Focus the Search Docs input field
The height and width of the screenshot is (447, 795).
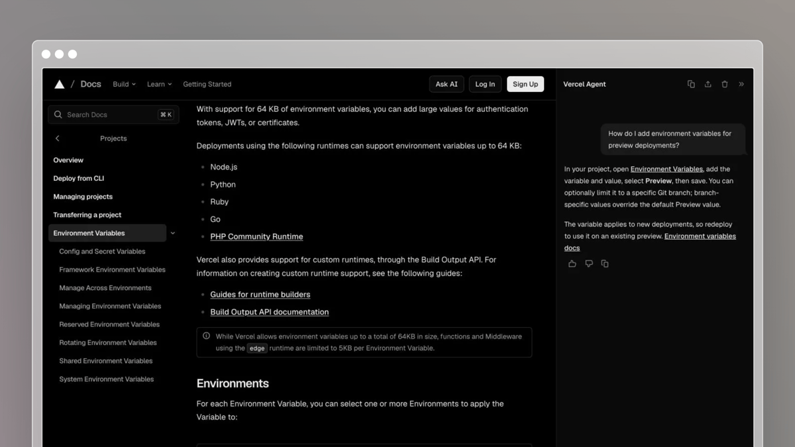[x=114, y=115]
